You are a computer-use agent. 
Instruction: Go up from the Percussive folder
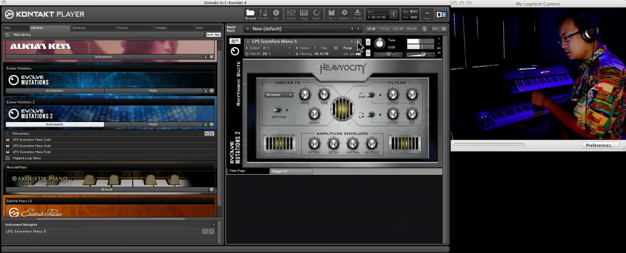coord(7,133)
